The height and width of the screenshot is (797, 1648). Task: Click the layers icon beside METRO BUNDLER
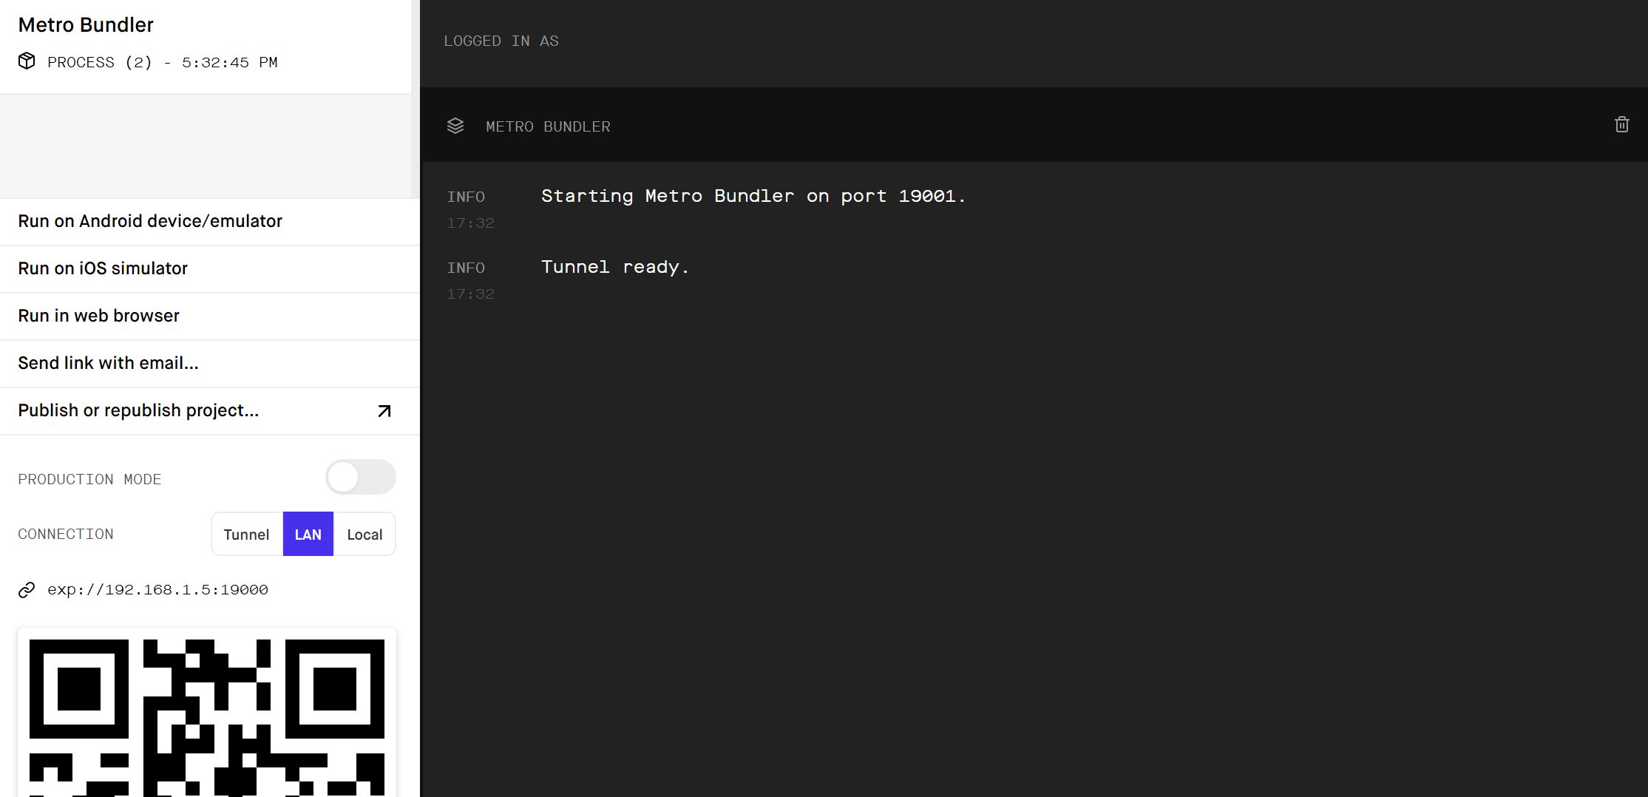(x=455, y=126)
